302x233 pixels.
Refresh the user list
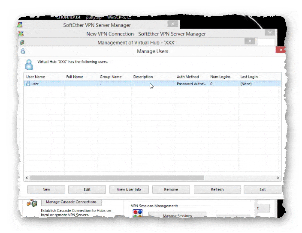point(217,189)
